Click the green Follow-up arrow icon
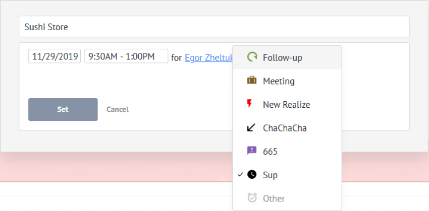Screen dimensions: 429x211 click(x=252, y=57)
